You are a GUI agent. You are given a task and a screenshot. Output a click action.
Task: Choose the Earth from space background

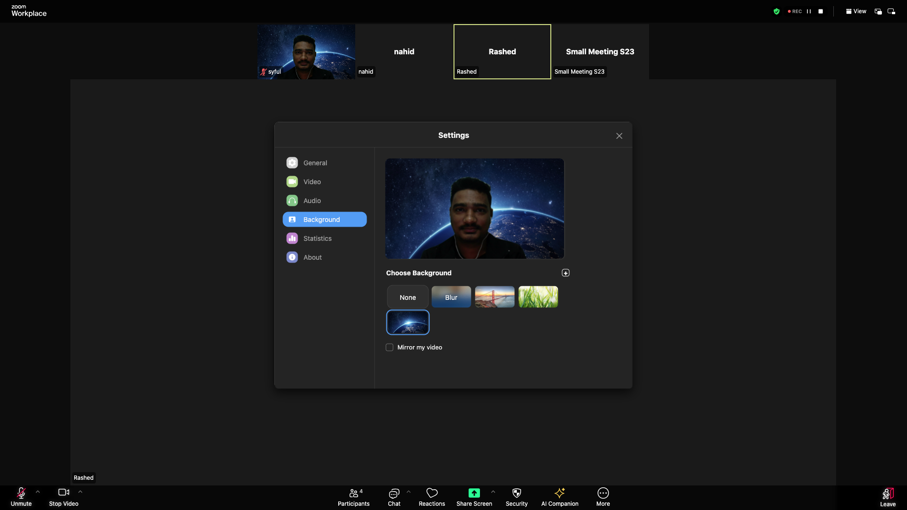tap(408, 323)
